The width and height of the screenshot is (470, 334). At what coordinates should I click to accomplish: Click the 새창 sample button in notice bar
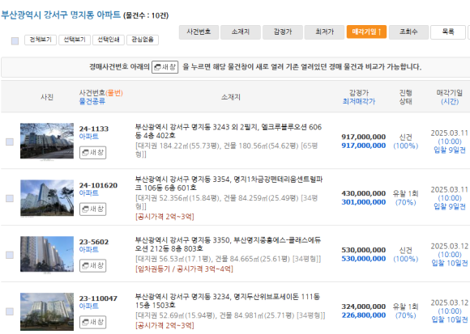(164, 67)
